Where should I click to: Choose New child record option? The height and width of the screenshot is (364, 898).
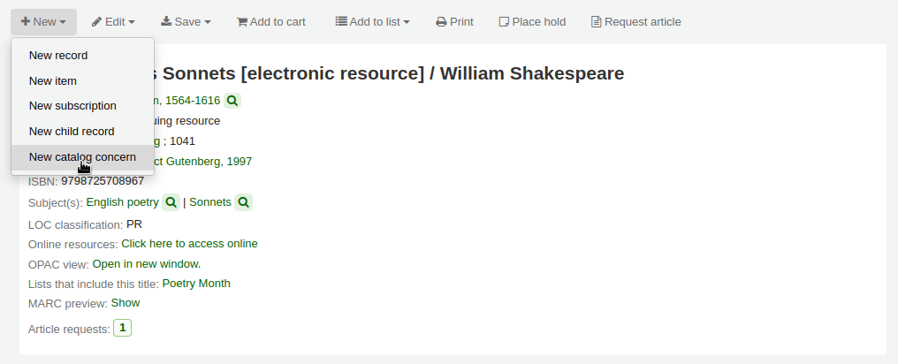point(72,132)
